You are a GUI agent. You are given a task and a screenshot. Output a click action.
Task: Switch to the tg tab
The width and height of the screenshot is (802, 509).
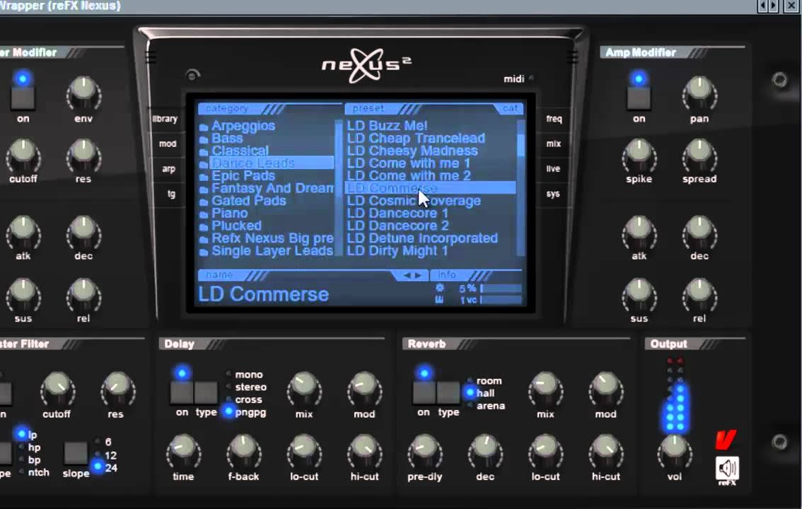171,194
